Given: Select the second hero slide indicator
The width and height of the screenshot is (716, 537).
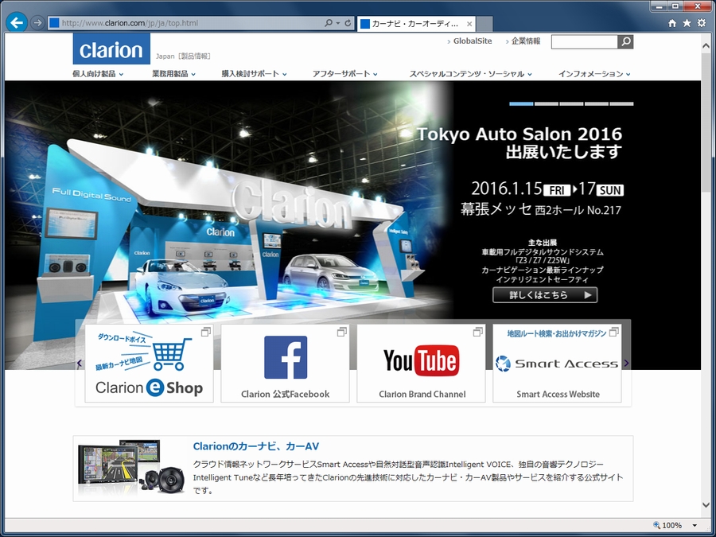Looking at the screenshot, I should click(546, 104).
